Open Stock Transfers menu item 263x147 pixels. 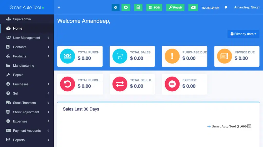27,103
